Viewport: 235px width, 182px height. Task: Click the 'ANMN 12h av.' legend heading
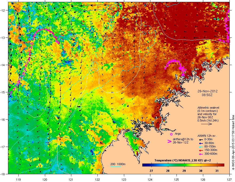tap(207, 136)
